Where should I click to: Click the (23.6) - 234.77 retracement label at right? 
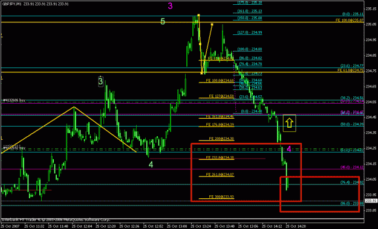click(352, 66)
